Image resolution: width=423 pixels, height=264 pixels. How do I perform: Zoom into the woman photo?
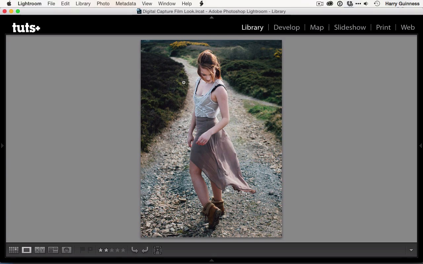coord(211,139)
